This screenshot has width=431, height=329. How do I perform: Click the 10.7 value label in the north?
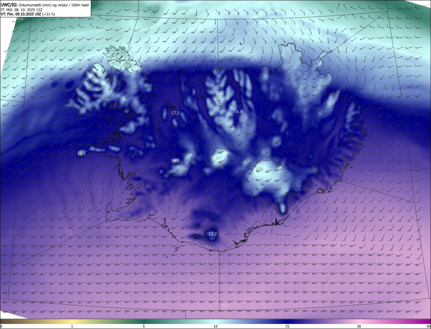click(219, 95)
